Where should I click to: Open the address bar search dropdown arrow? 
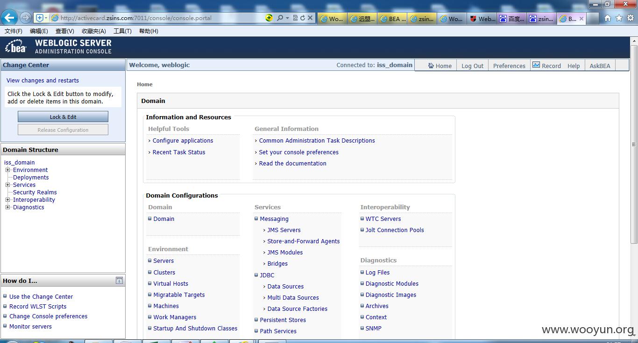(287, 18)
